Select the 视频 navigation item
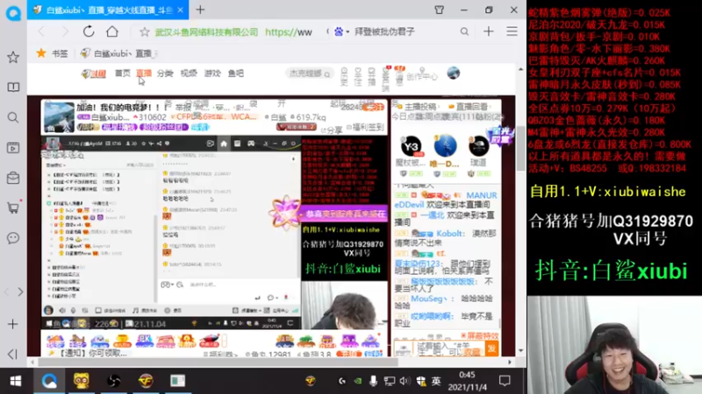The image size is (702, 394). [x=189, y=74]
